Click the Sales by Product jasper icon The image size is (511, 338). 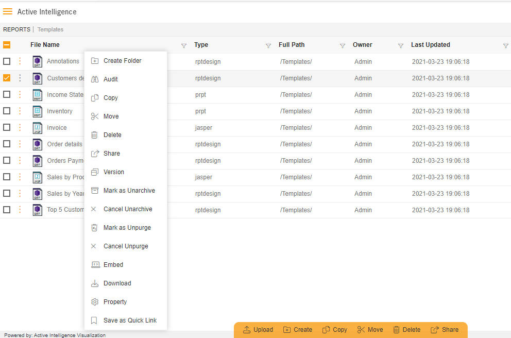click(38, 177)
